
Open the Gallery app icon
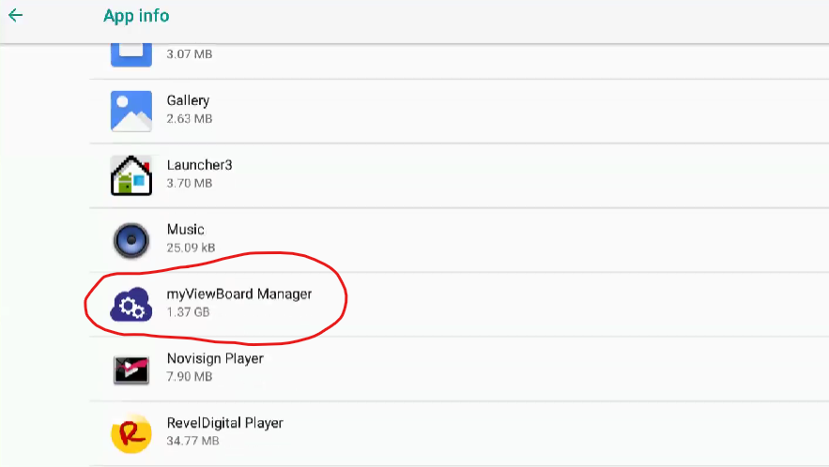coord(131,111)
